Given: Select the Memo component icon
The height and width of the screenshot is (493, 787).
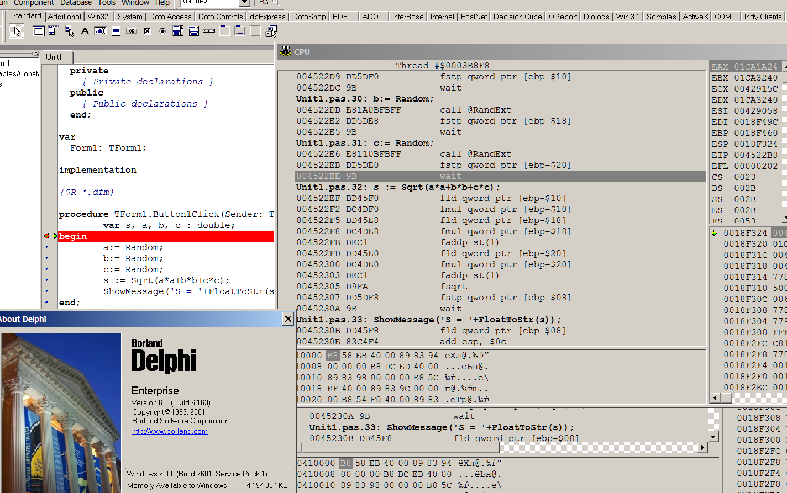Looking at the screenshot, I should pos(116,31).
